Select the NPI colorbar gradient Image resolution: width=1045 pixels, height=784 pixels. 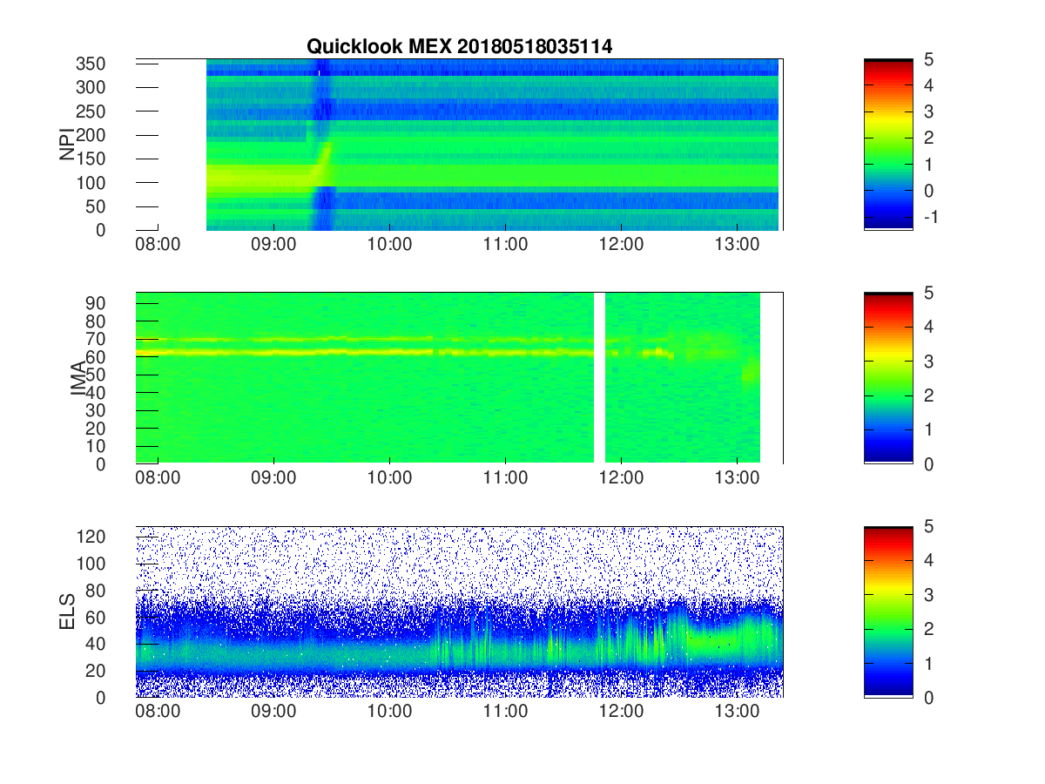(x=888, y=144)
